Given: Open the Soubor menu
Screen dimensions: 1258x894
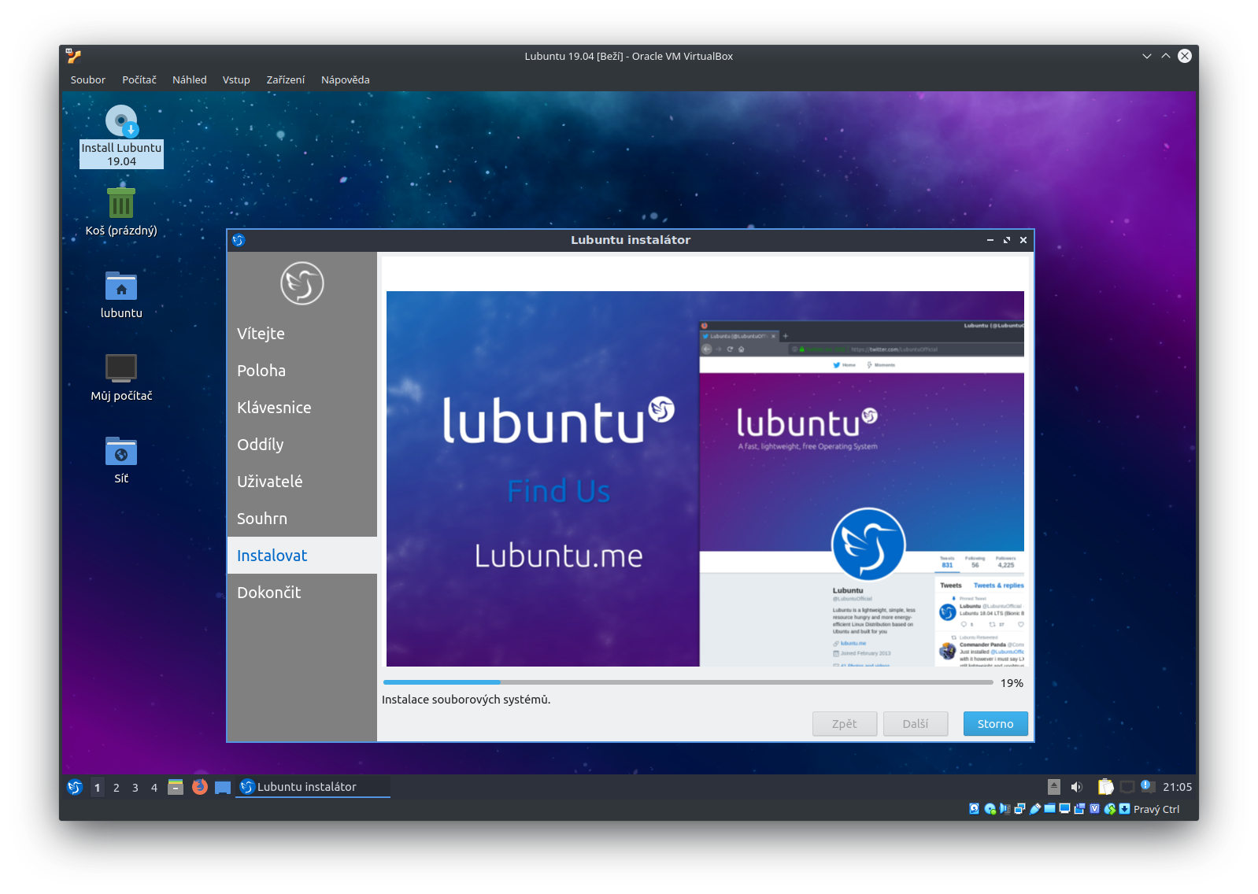Looking at the screenshot, I should tap(87, 79).
